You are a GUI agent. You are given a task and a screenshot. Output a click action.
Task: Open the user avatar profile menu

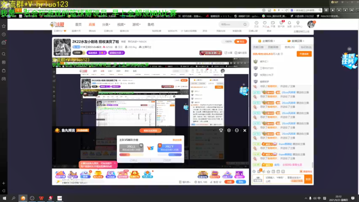(x=311, y=24)
